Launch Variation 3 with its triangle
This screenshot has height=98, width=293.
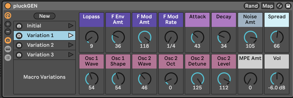71,55
